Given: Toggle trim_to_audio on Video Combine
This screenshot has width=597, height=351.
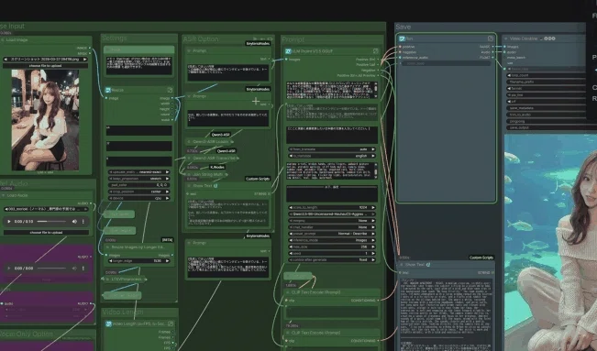Looking at the screenshot, I should (546, 115).
